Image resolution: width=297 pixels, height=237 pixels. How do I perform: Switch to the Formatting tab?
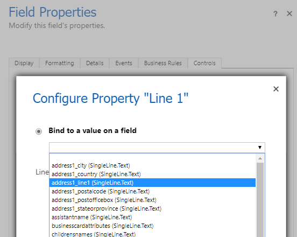pos(60,63)
